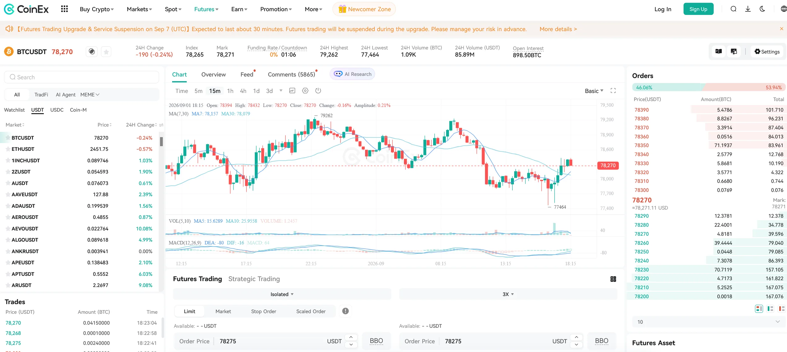Add BTCUSDT to favorites star
This screenshot has width=787, height=352.
[x=106, y=52]
